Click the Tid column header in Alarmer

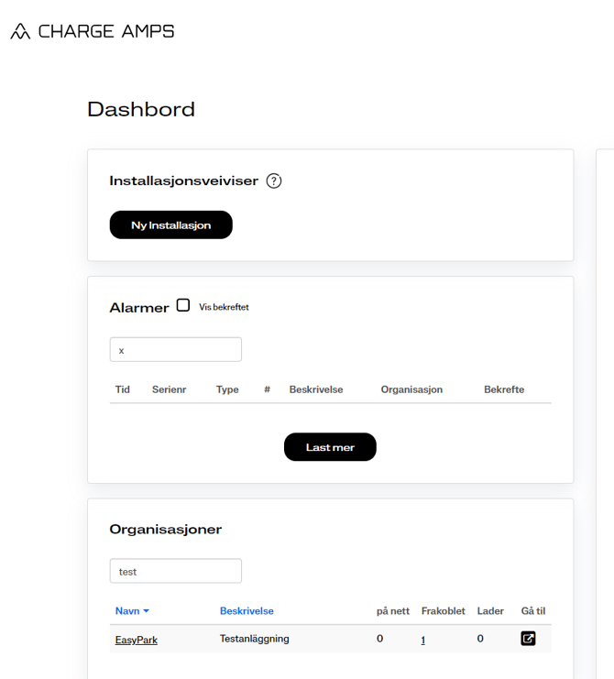(x=123, y=389)
